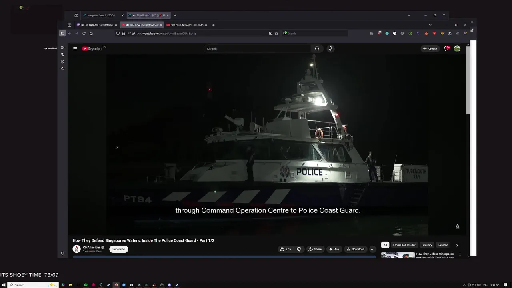Screen dimensions: 512x288
Task: Focus the YouTube search box
Action: tap(257, 49)
